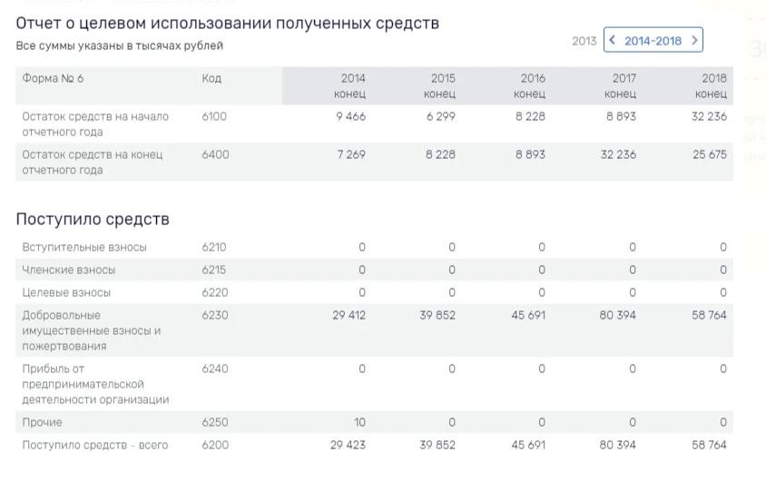Click the Форма № 6 header cell
This screenshot has height=481, width=766.
53,79
